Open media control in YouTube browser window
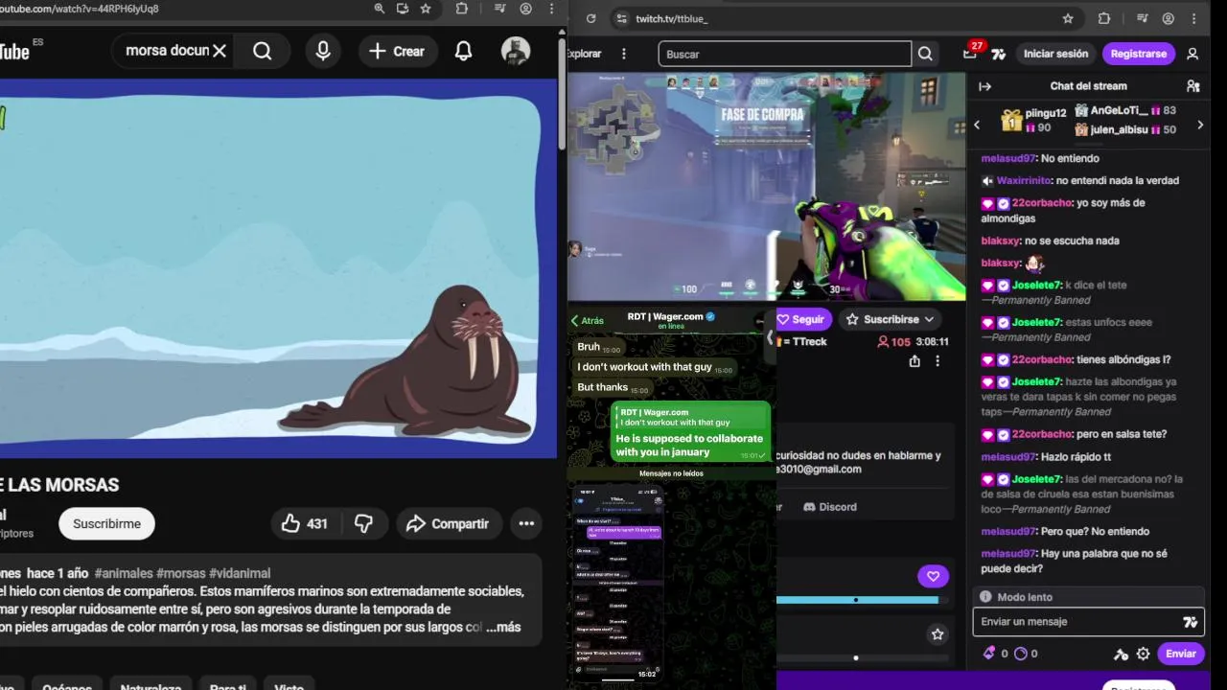1227x690 pixels. tap(500, 9)
